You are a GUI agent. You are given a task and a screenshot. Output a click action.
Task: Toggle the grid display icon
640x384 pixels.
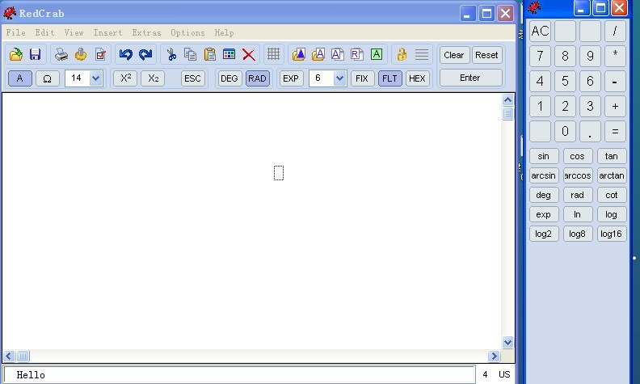[273, 55]
